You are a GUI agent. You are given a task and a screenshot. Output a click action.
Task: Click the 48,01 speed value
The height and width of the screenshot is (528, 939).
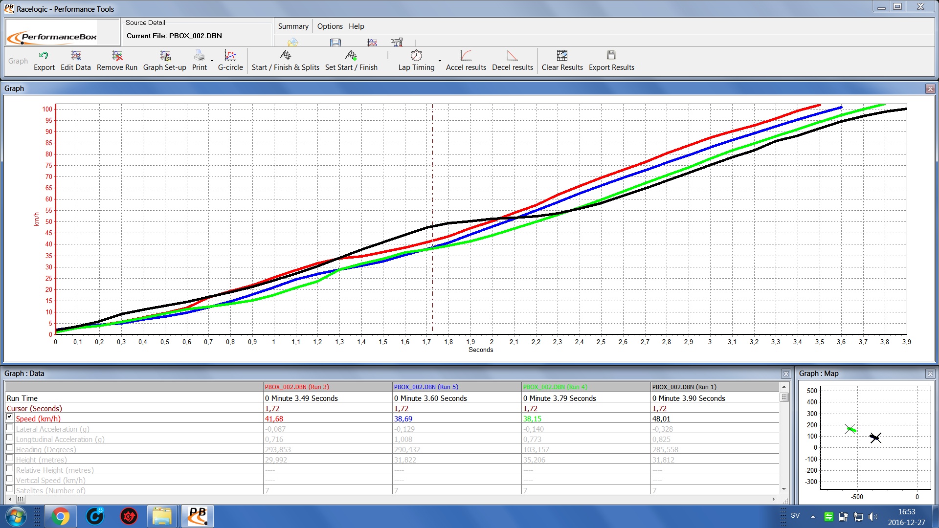pyautogui.click(x=661, y=419)
